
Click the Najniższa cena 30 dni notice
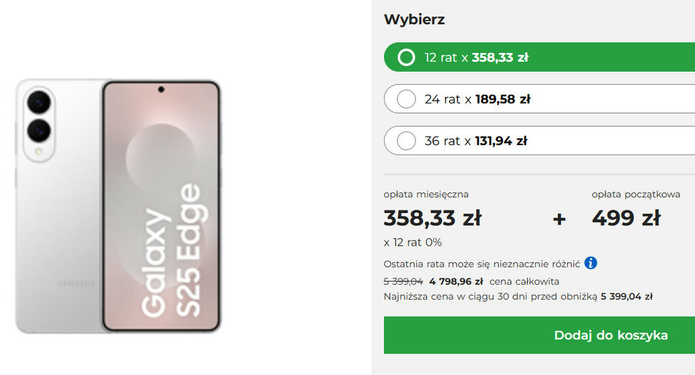click(518, 296)
